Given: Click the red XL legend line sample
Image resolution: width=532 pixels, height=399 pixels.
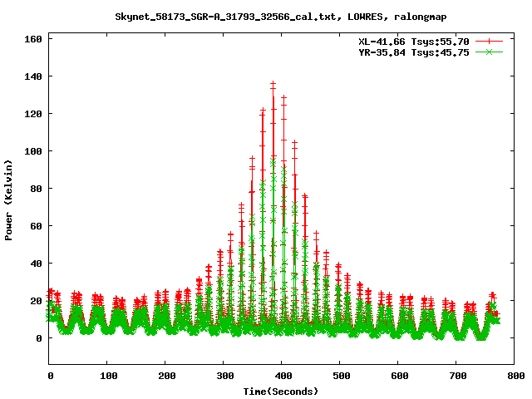Looking at the screenshot, I should click(x=489, y=42).
